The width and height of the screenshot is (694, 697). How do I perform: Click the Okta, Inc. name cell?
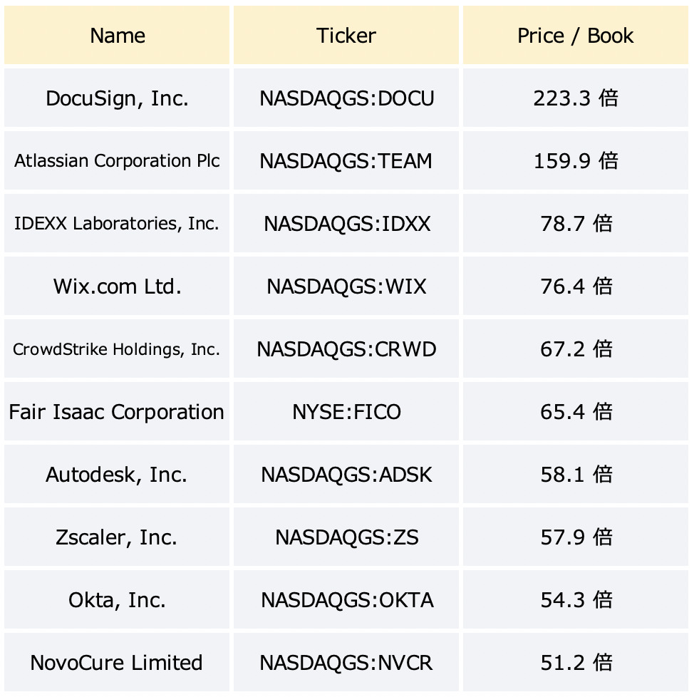[x=117, y=599]
